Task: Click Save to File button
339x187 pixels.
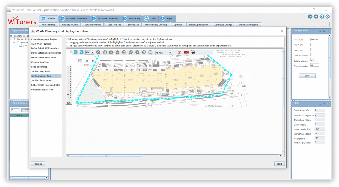Action: tap(133, 25)
